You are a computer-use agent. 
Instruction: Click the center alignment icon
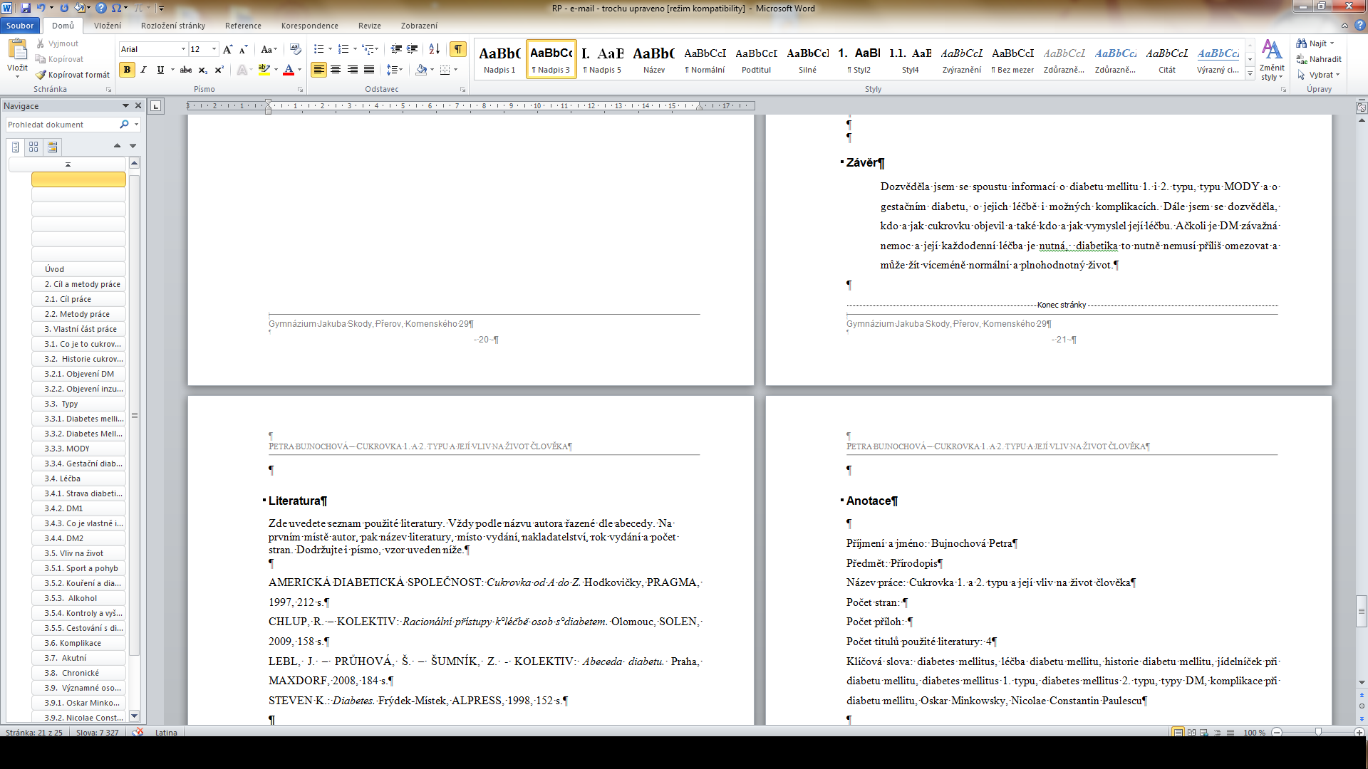[336, 70]
